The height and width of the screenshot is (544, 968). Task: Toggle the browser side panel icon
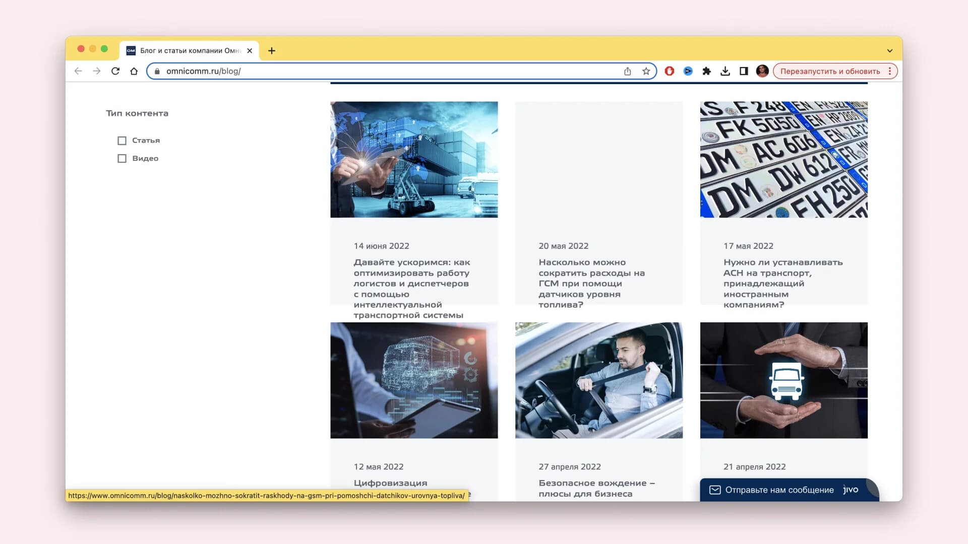(x=744, y=71)
